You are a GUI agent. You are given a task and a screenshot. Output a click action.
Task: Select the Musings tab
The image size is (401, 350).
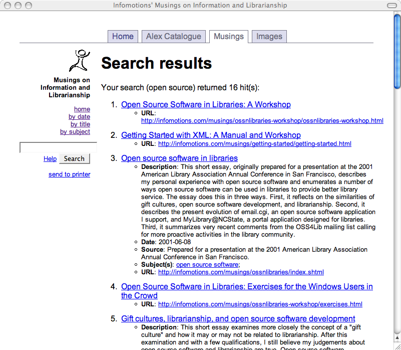(x=228, y=37)
